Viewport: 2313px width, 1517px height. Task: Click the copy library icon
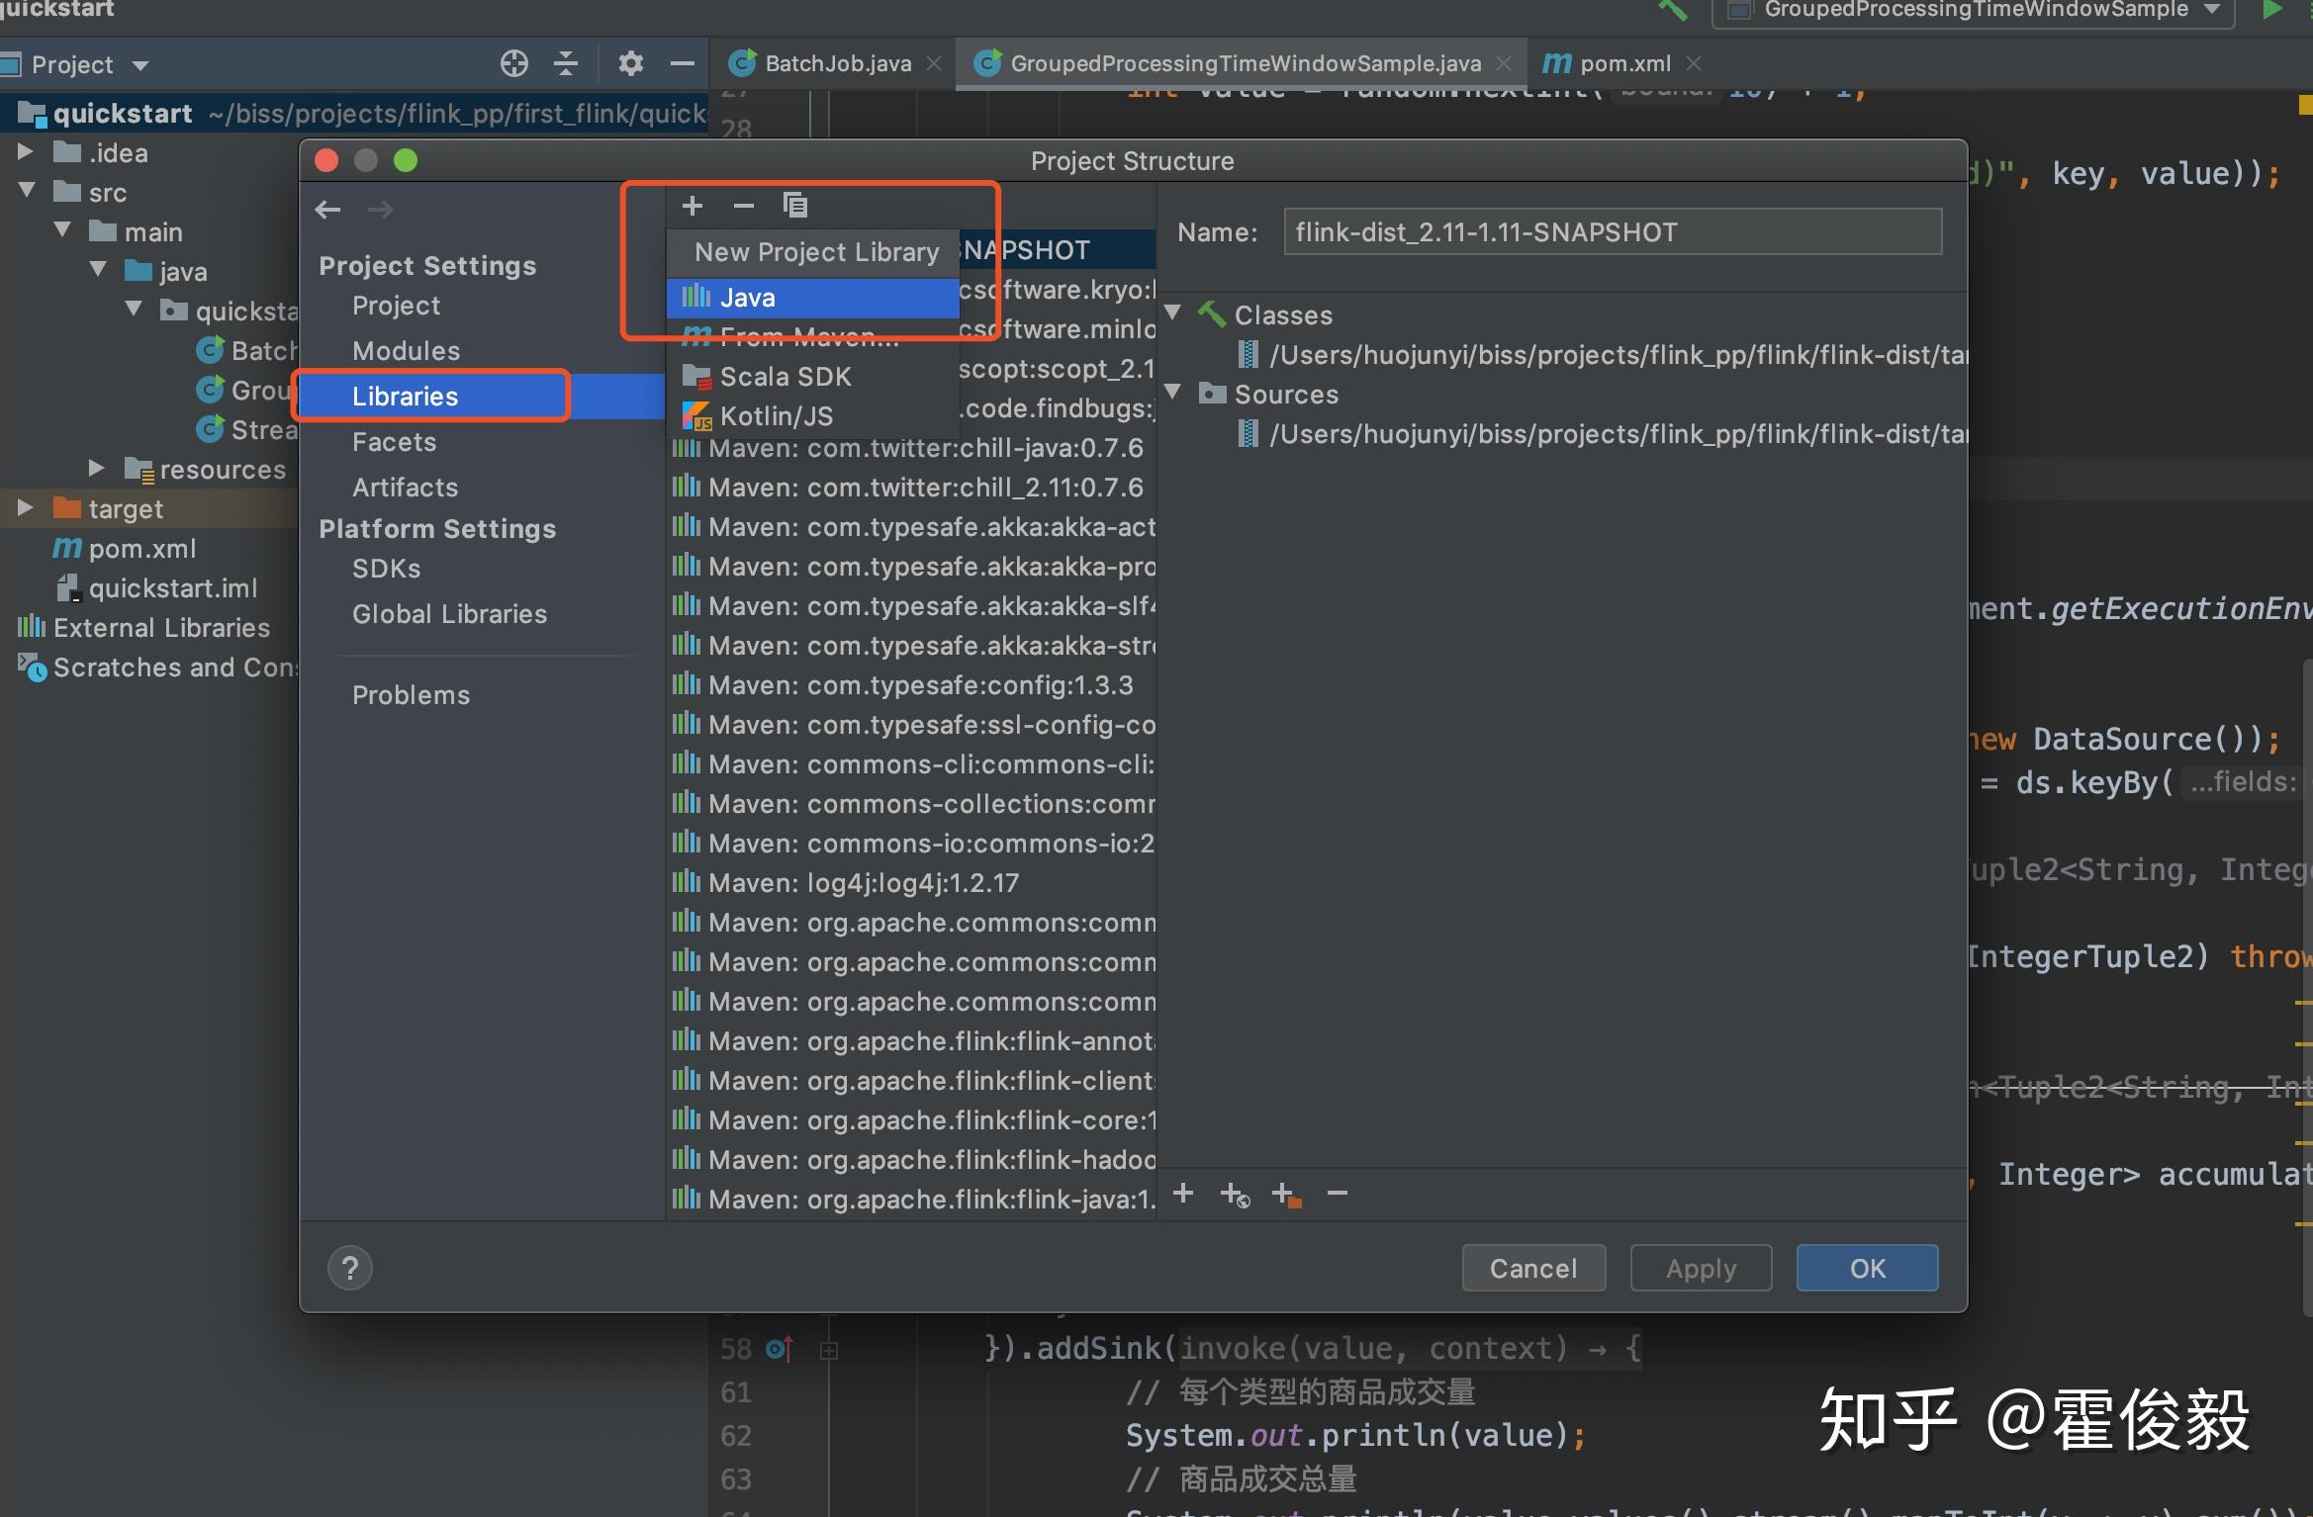pyautogui.click(x=795, y=206)
